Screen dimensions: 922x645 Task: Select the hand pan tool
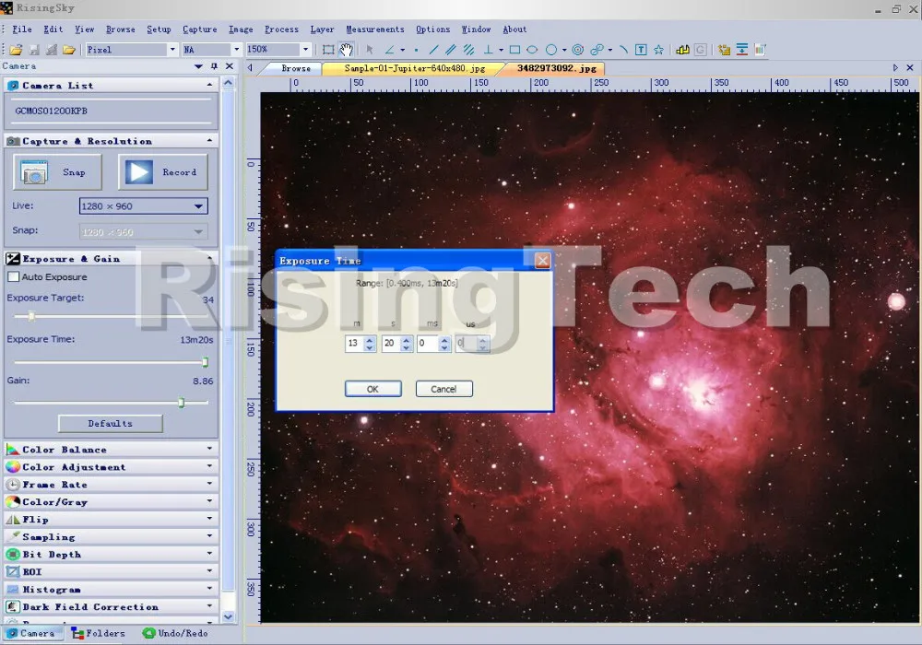click(347, 50)
